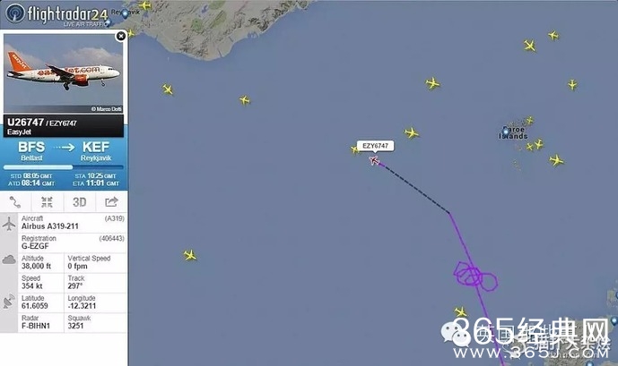Select the red EZY6747 aircraft on map
Image resolution: width=618 pixels, height=366 pixels.
point(374,160)
